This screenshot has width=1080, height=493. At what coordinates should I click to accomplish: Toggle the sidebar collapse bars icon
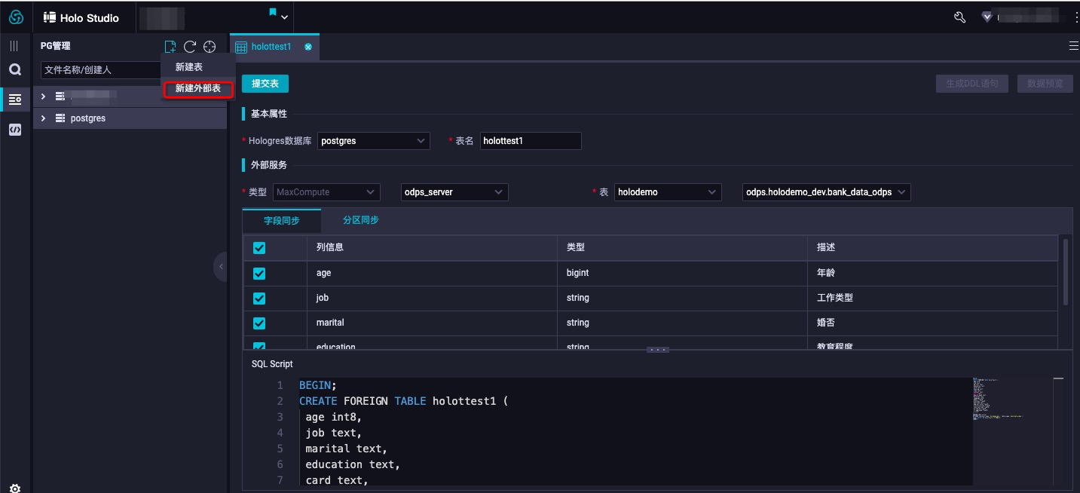[14, 46]
